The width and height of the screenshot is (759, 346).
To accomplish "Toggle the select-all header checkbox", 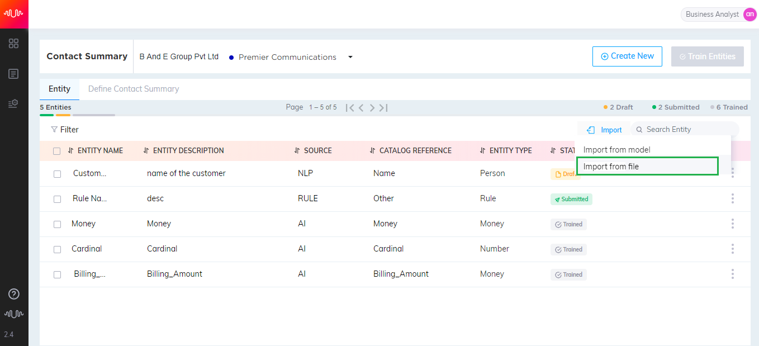I will pos(56,151).
